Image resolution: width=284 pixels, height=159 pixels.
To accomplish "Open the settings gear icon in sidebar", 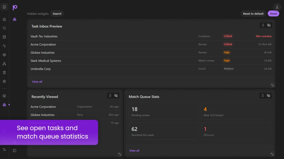I will click(4, 81).
